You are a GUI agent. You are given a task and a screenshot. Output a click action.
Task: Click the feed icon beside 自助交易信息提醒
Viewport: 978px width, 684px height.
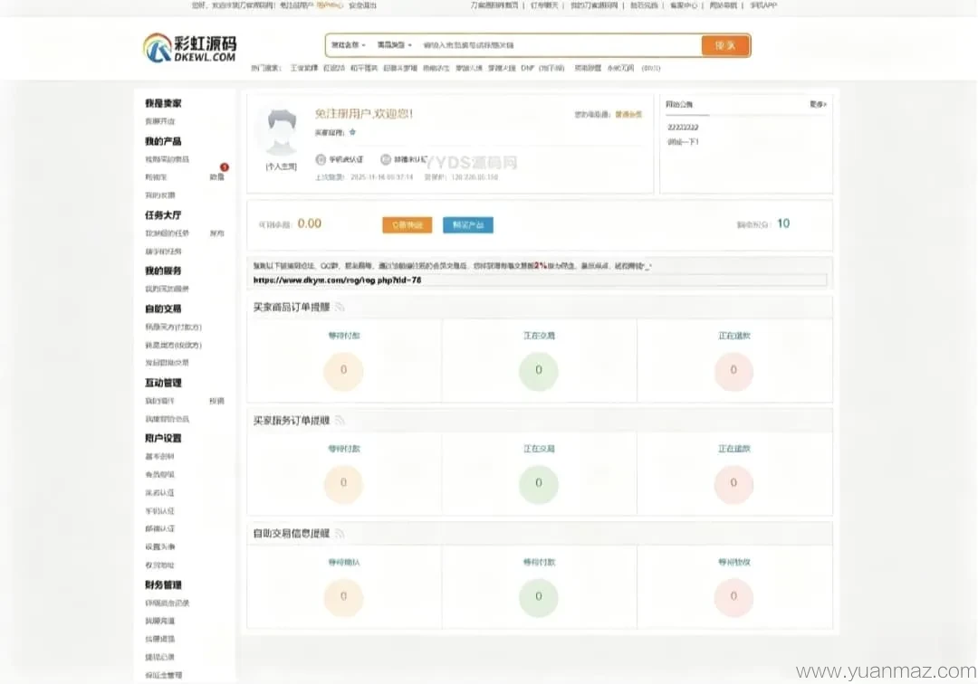pos(340,533)
